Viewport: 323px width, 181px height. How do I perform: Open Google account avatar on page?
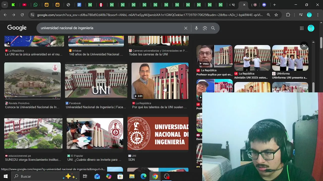pyautogui.click(x=311, y=28)
